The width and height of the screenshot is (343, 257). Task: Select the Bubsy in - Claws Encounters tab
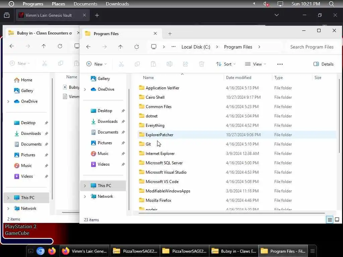[42, 33]
